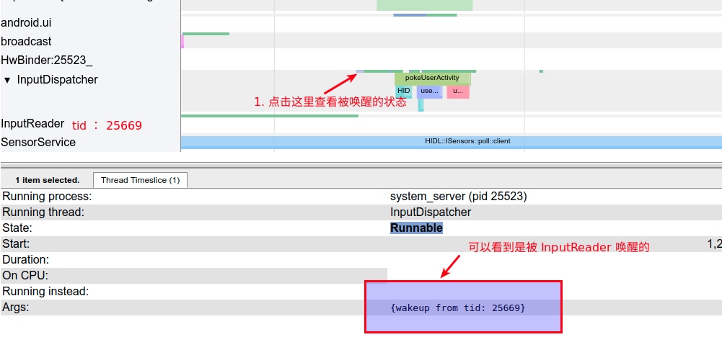Click the InputReader green running slice

coord(269,115)
